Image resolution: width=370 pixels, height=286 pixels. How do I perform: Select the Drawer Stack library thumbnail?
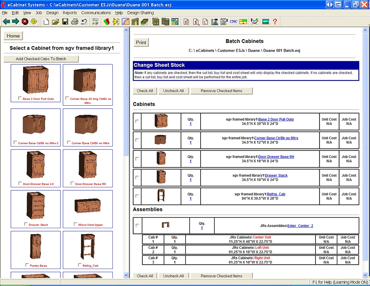point(35,209)
